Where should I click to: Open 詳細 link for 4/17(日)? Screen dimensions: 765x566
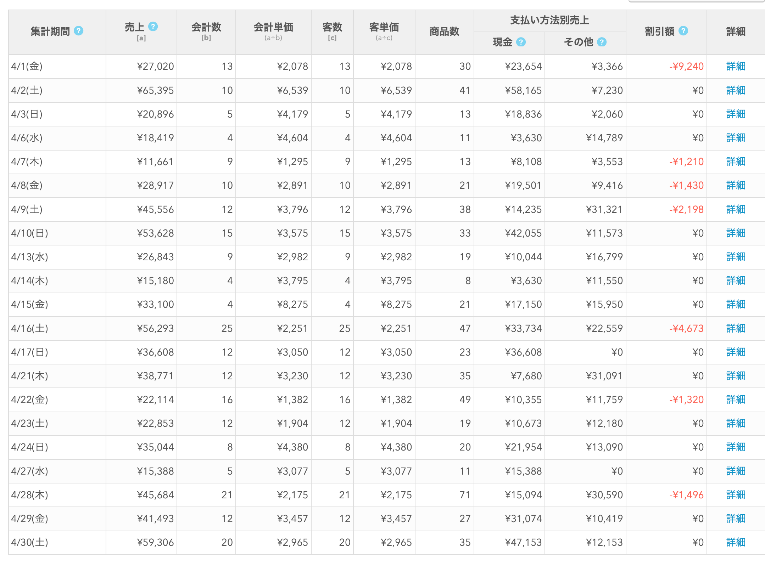[x=736, y=352]
